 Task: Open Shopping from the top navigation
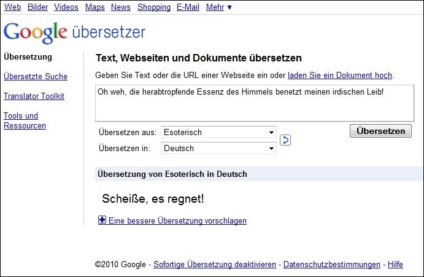pos(153,7)
